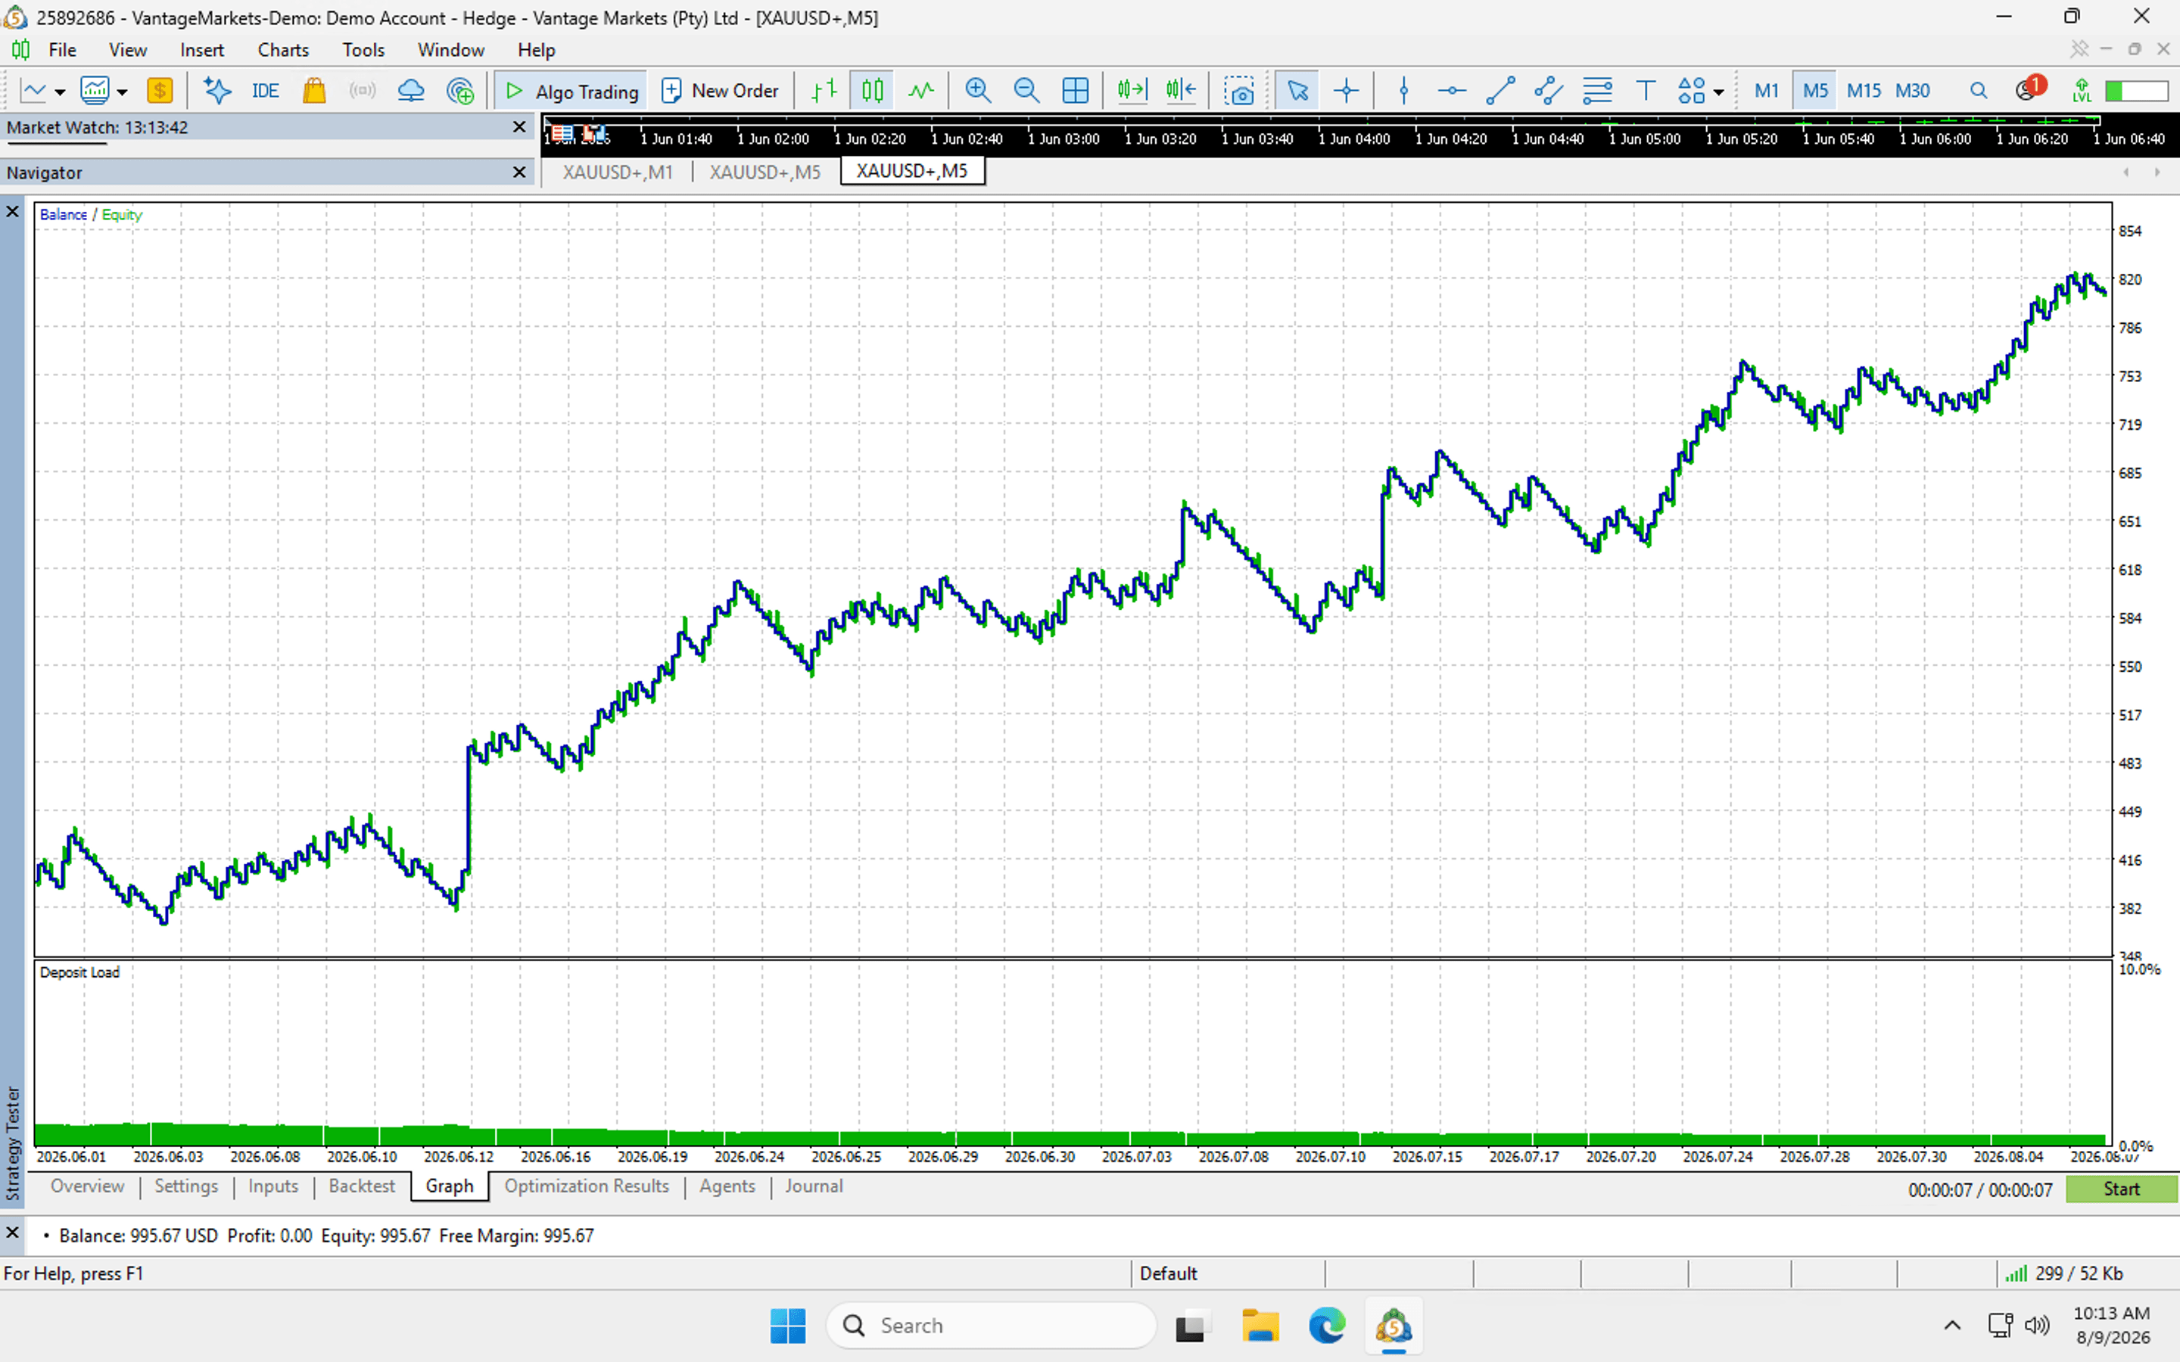Switch chart to candlesticks mode

click(x=872, y=91)
